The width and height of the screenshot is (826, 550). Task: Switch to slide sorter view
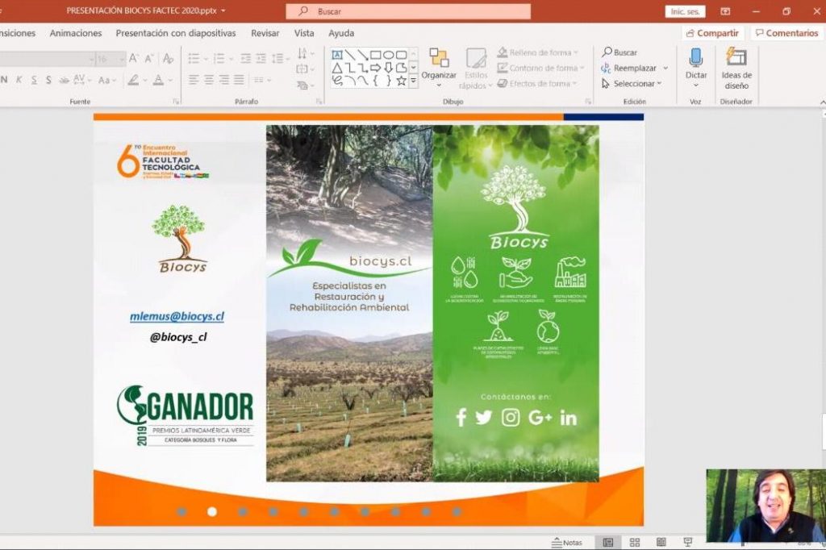click(635, 542)
